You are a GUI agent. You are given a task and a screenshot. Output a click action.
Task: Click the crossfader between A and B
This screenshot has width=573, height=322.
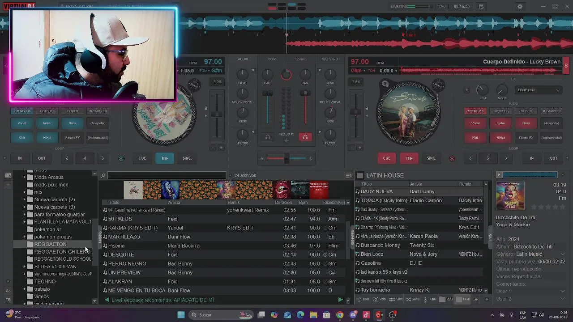(x=286, y=158)
